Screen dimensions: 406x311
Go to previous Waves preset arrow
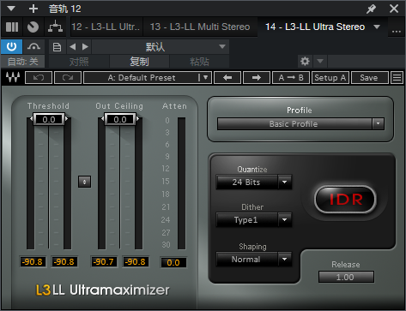227,78
